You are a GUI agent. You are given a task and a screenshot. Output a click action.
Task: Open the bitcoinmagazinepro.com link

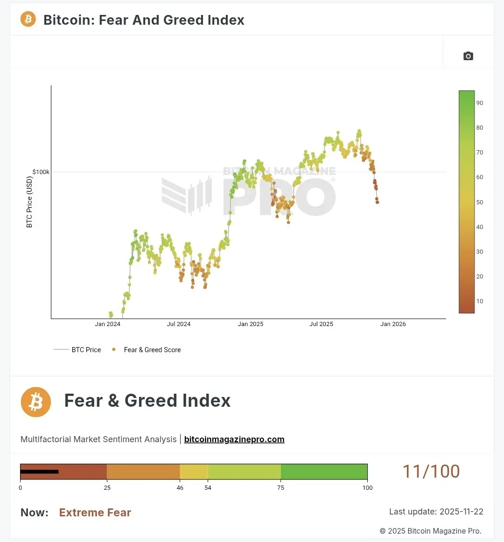[234, 439]
